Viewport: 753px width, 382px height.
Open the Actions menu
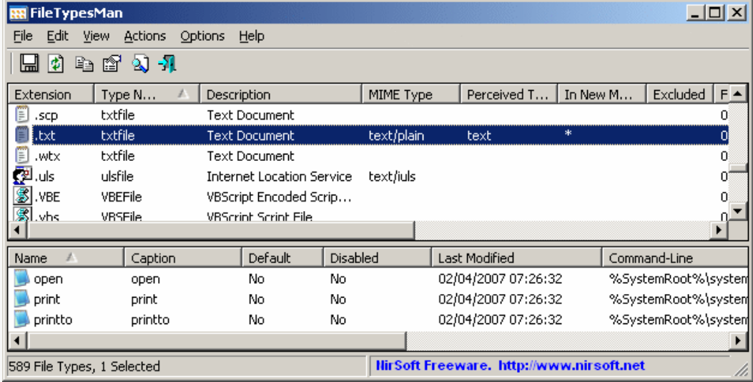[x=144, y=36]
